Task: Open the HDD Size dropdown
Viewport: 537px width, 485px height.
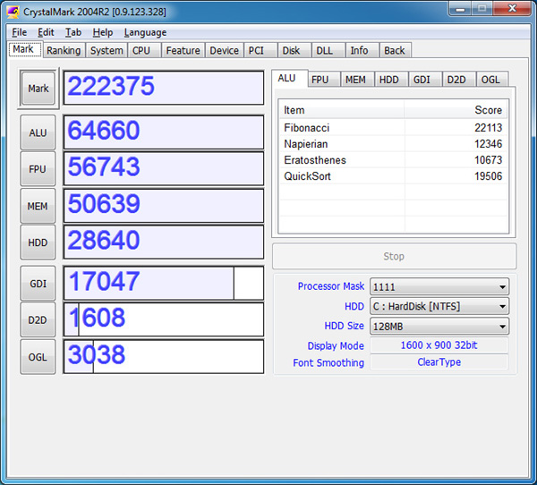Action: coord(439,326)
